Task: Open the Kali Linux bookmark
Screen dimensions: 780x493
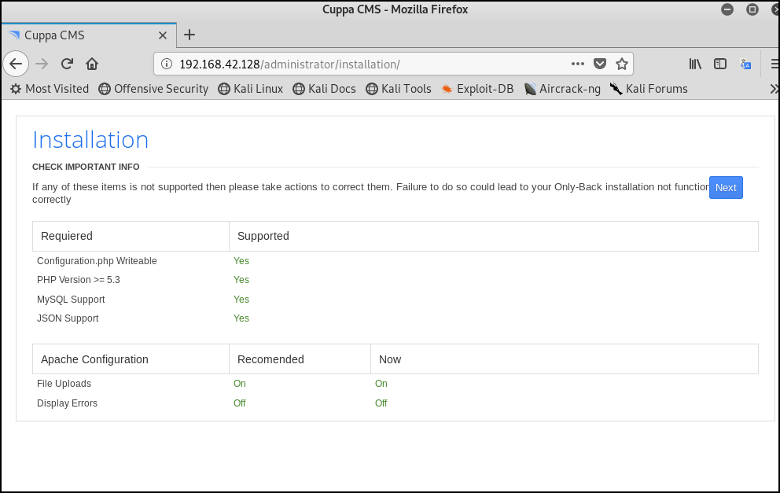Action: pos(251,89)
